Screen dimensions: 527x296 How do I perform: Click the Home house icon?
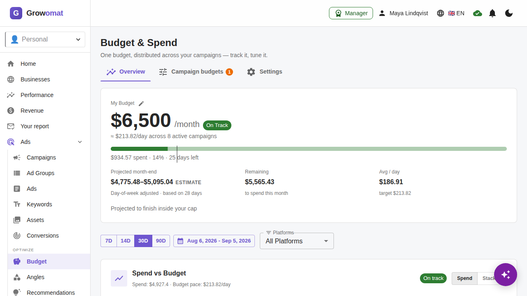[11, 64]
